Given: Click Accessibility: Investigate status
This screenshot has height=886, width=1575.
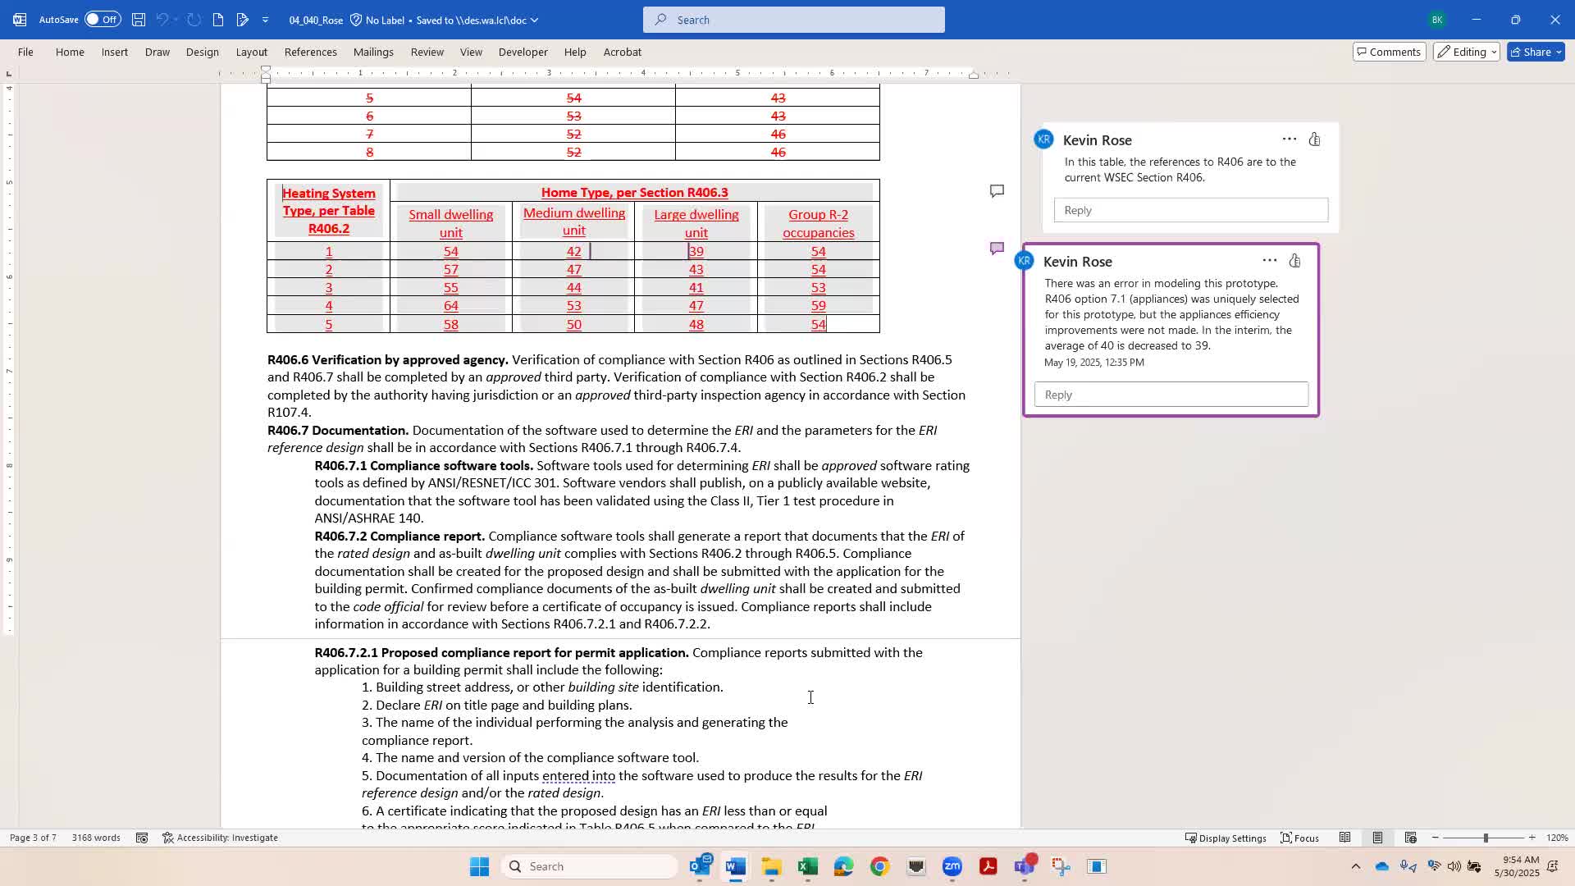Looking at the screenshot, I should [x=220, y=838].
